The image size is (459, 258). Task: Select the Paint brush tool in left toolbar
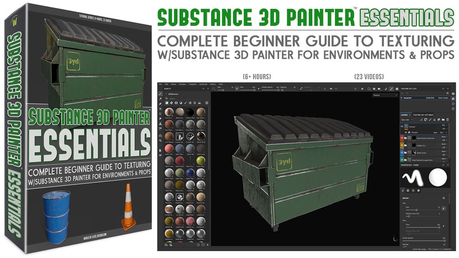(x=160, y=94)
